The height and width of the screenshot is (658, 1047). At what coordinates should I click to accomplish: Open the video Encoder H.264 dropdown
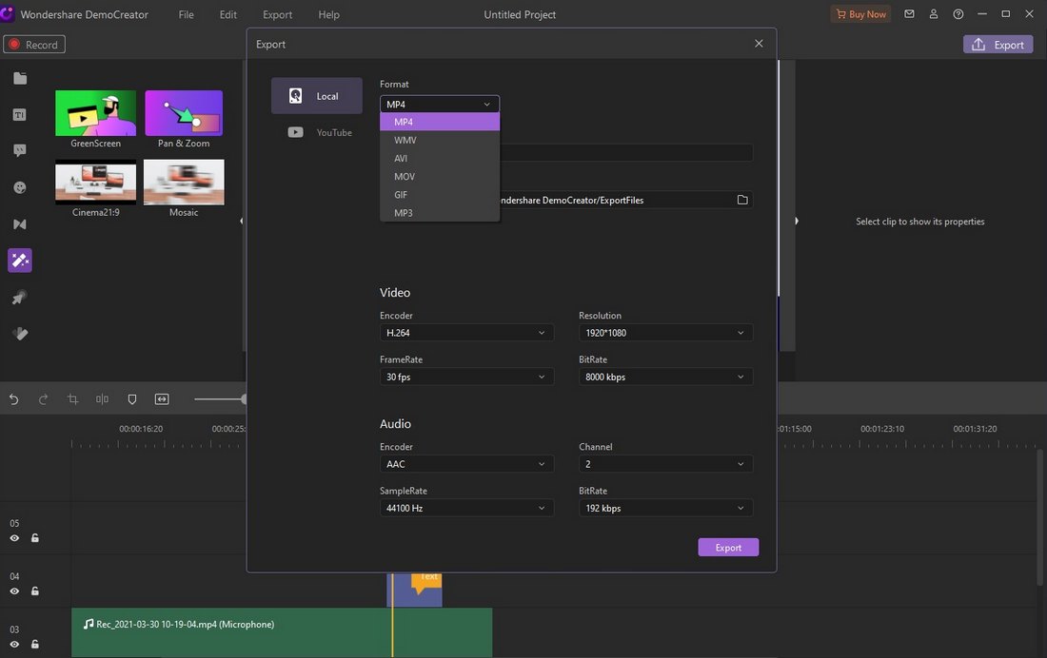point(466,333)
